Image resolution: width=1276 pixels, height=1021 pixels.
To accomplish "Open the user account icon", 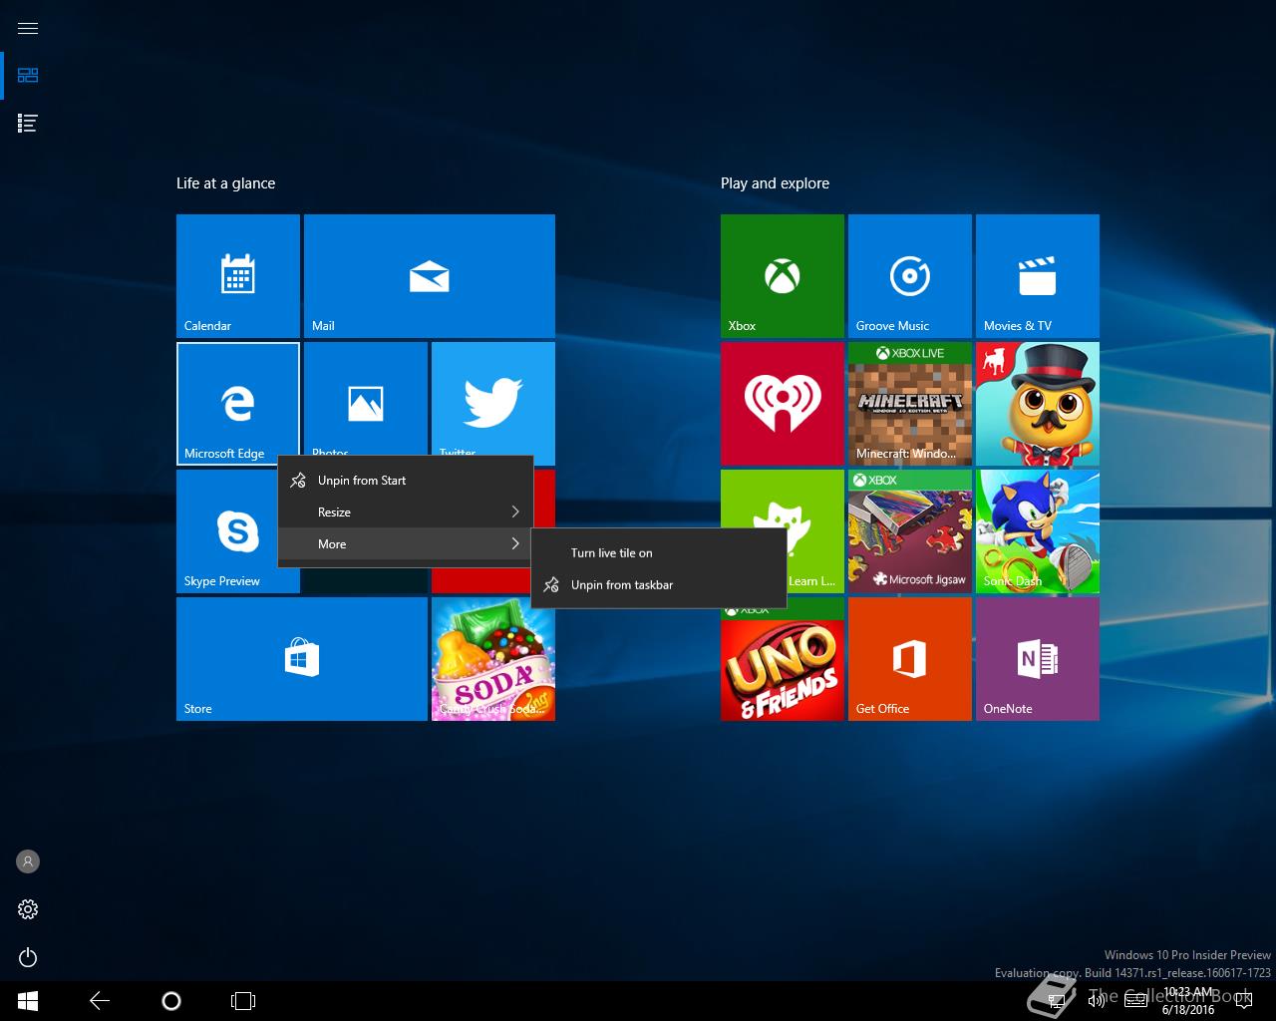I will point(28,861).
